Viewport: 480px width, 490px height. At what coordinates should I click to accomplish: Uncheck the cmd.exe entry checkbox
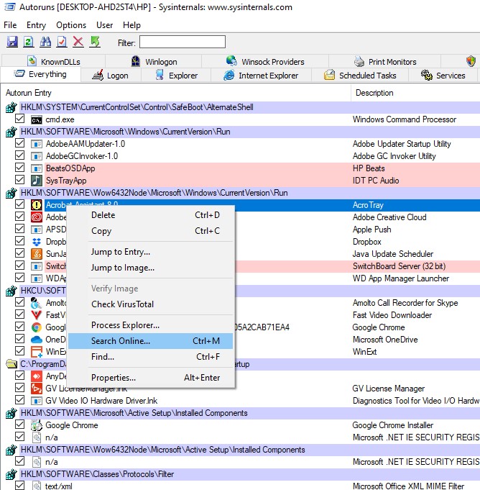click(x=19, y=119)
